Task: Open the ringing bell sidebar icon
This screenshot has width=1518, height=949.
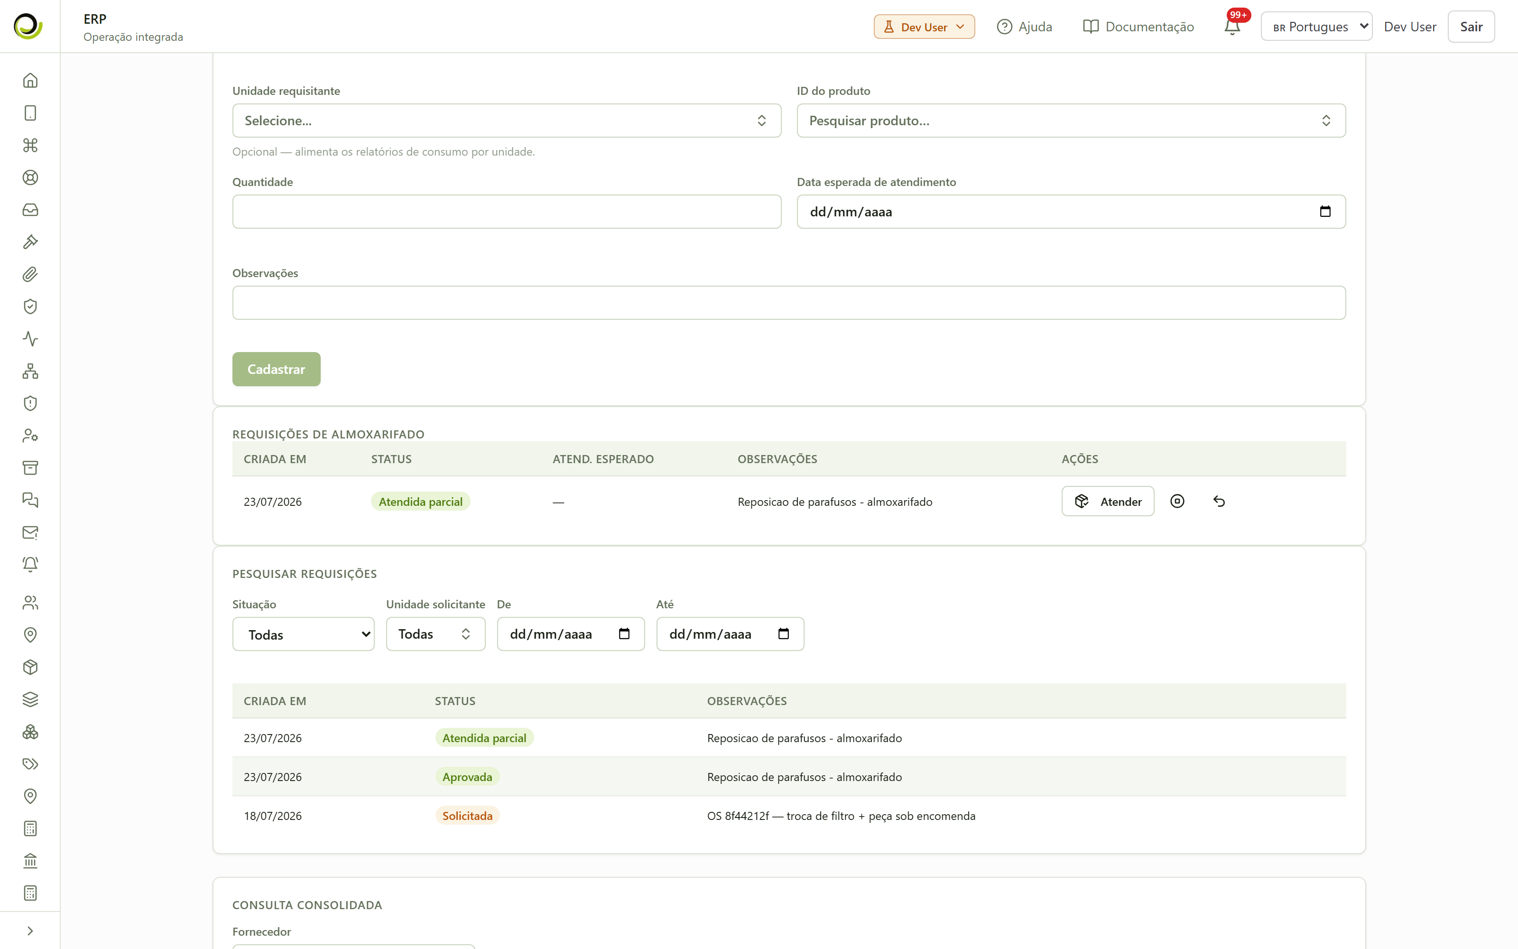Action: [x=30, y=564]
